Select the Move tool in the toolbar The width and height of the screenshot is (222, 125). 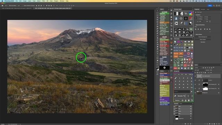(x=157, y=11)
